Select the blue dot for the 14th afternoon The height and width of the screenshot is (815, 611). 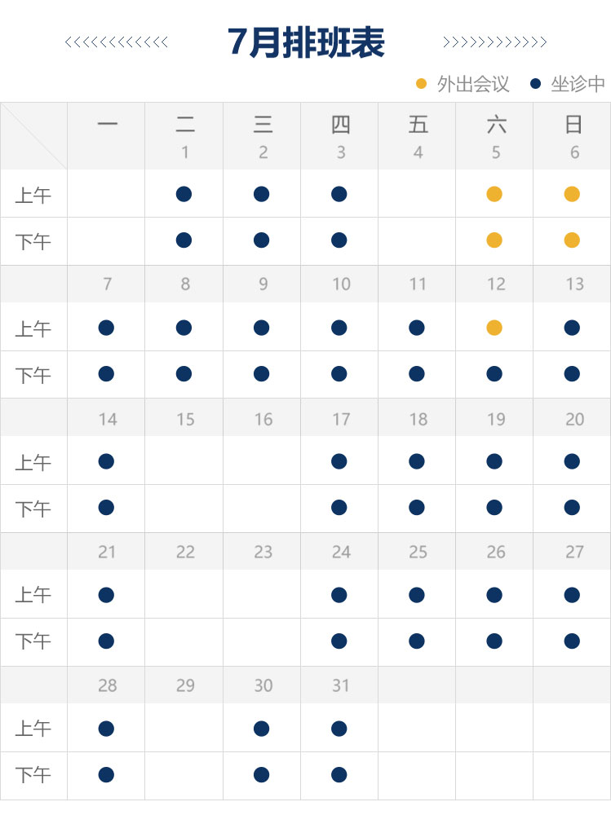tap(106, 508)
